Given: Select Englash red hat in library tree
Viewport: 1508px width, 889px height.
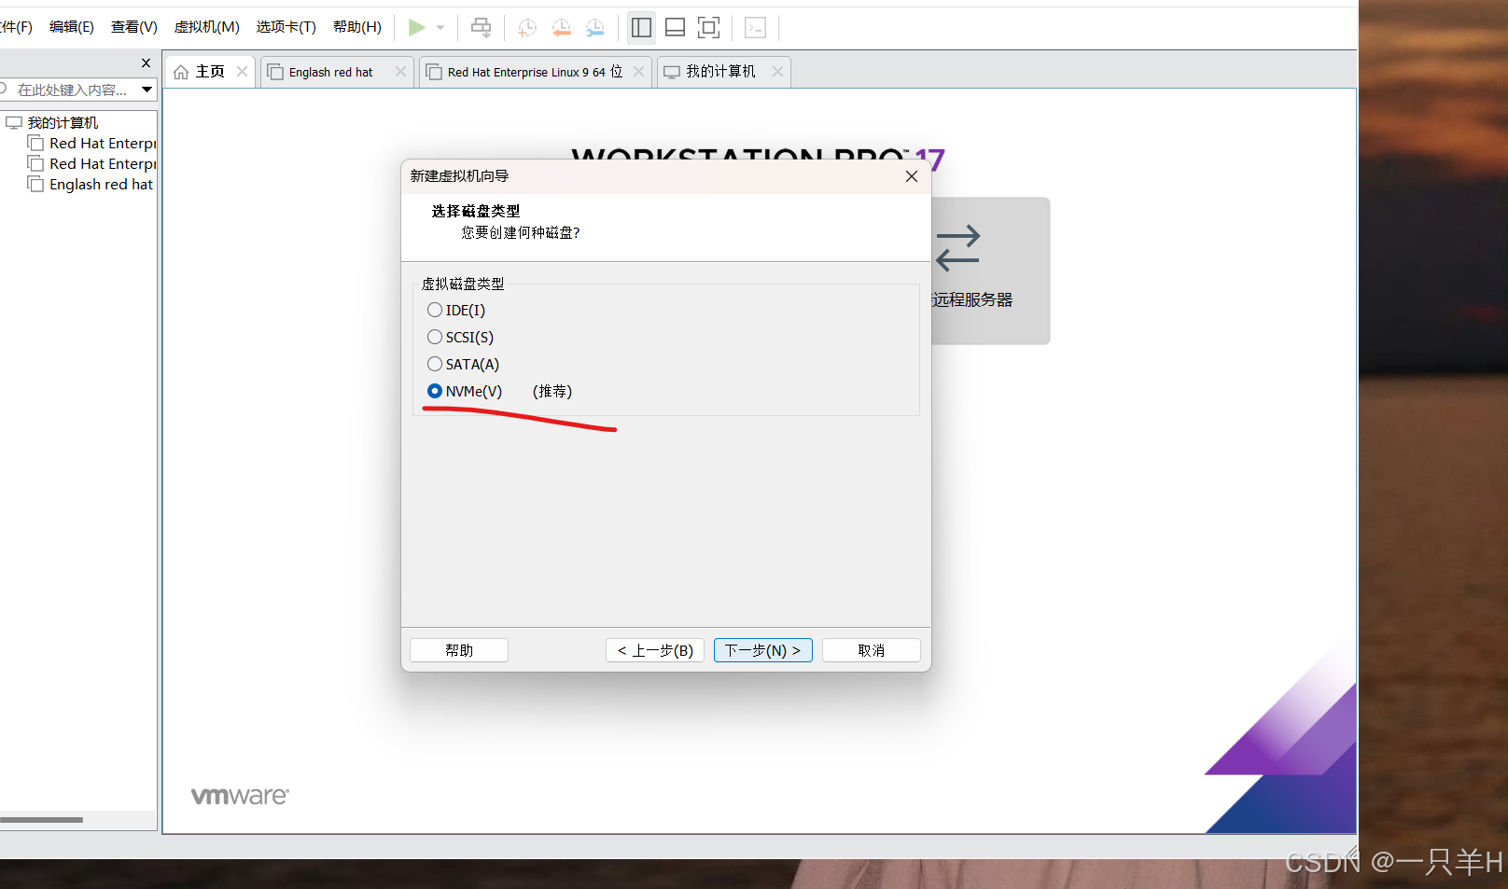Looking at the screenshot, I should (x=101, y=185).
